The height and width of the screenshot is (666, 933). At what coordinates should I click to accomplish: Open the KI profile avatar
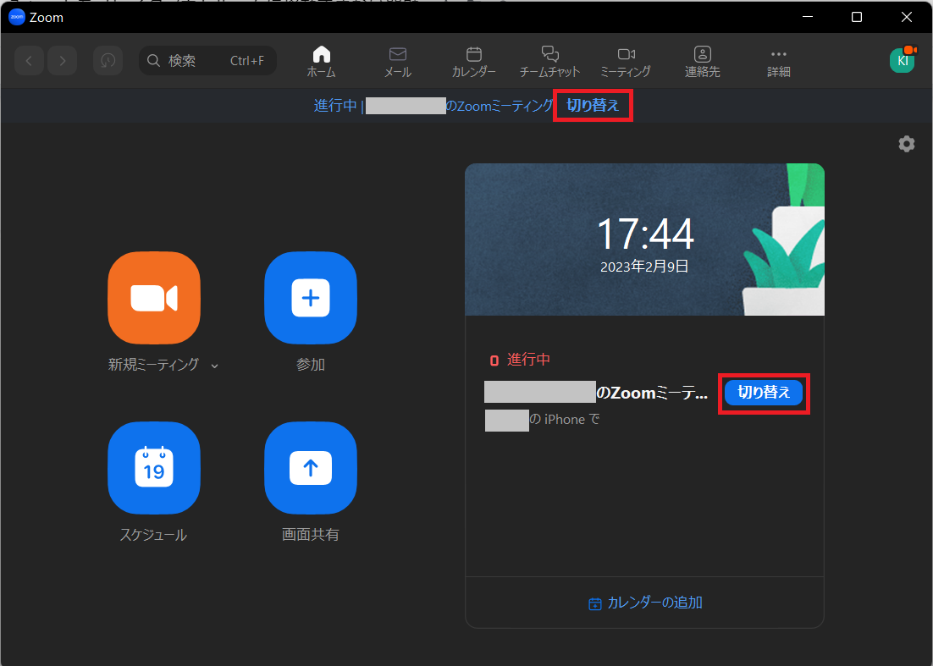click(x=903, y=60)
